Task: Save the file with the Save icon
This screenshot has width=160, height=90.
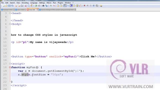Action: coord(9,6)
